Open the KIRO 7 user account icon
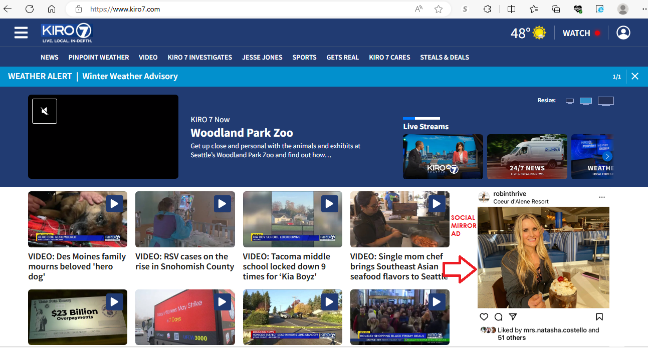The width and height of the screenshot is (648, 348). (x=623, y=33)
